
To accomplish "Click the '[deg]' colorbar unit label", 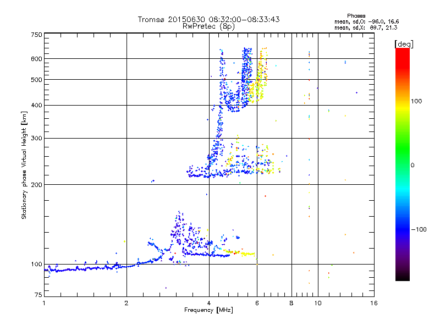I will (404, 44).
